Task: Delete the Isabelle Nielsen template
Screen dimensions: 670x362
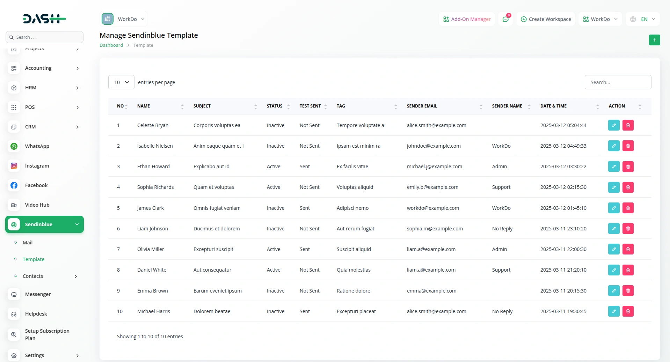Action: 628,146
